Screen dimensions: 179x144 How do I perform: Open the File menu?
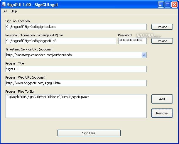5,11
